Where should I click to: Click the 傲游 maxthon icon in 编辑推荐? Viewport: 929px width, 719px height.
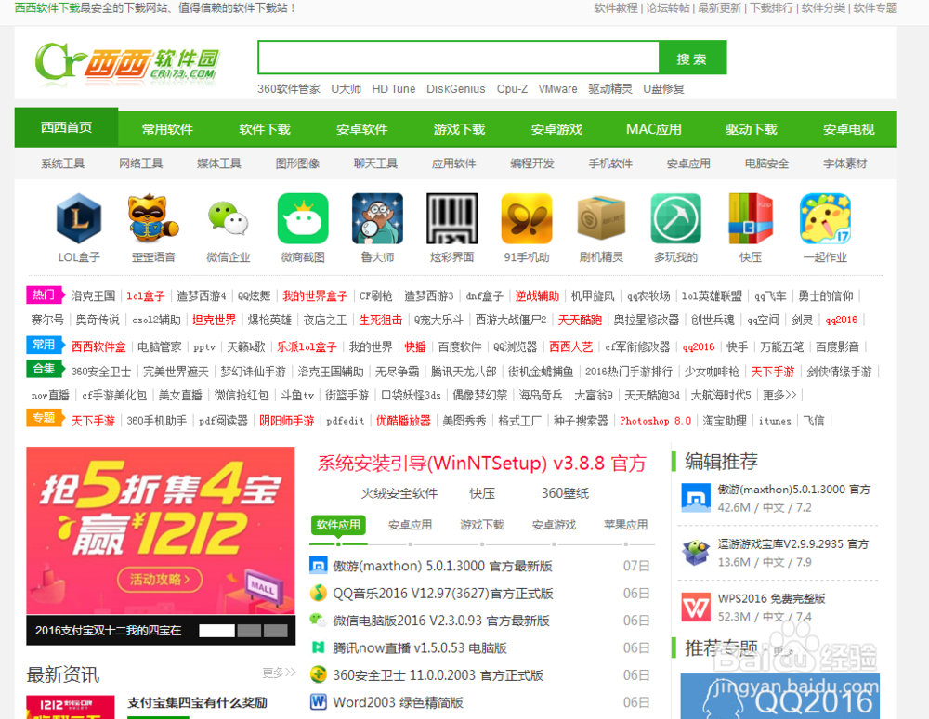pos(696,498)
